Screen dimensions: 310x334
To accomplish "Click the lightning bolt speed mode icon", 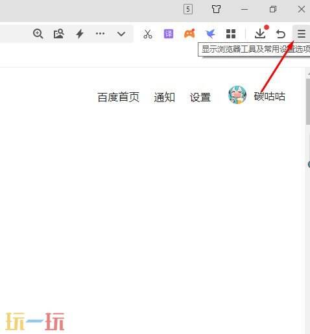I will point(80,34).
